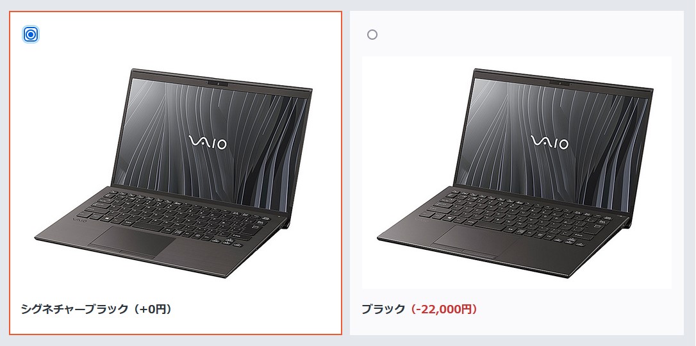The width and height of the screenshot is (696, 346).
Task: Click the touchpad of the シグネチャーブラック laptop
Action: pos(132,242)
